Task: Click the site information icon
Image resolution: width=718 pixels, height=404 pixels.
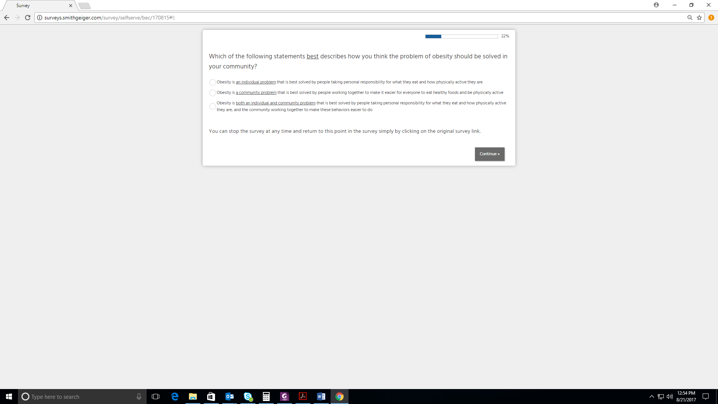Action: tap(40, 18)
